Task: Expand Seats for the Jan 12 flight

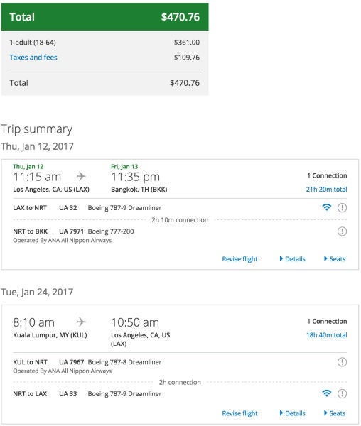Action: click(335, 259)
